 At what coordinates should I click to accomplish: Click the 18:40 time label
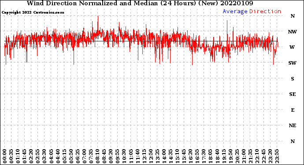[x=217, y=156]
